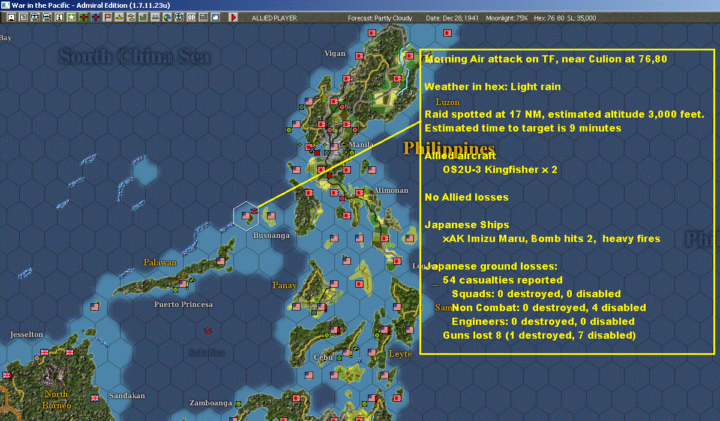
Task: Click the info 'i' toolbar icon
Action: (x=59, y=17)
